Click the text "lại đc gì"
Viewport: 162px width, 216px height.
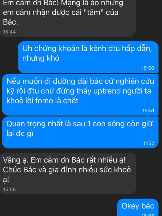tap(20, 133)
